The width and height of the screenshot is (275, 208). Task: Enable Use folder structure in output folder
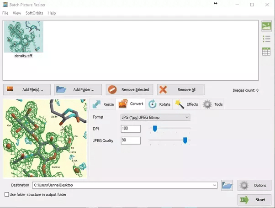click(x=7, y=194)
